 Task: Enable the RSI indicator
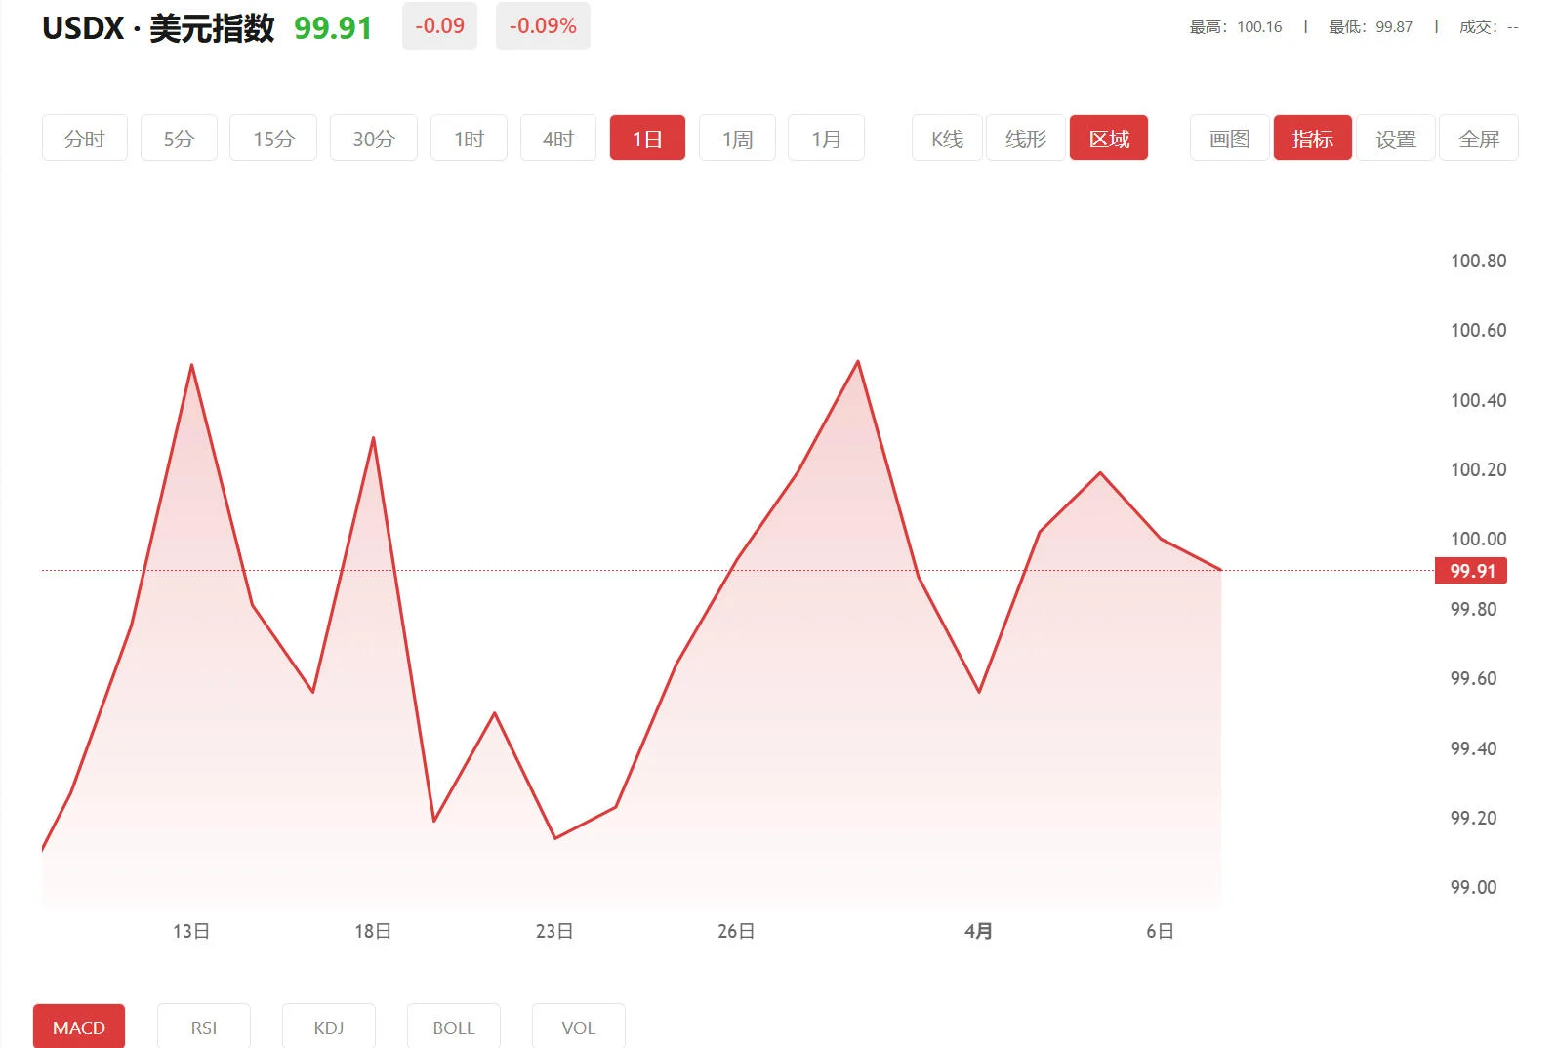pos(204,1028)
